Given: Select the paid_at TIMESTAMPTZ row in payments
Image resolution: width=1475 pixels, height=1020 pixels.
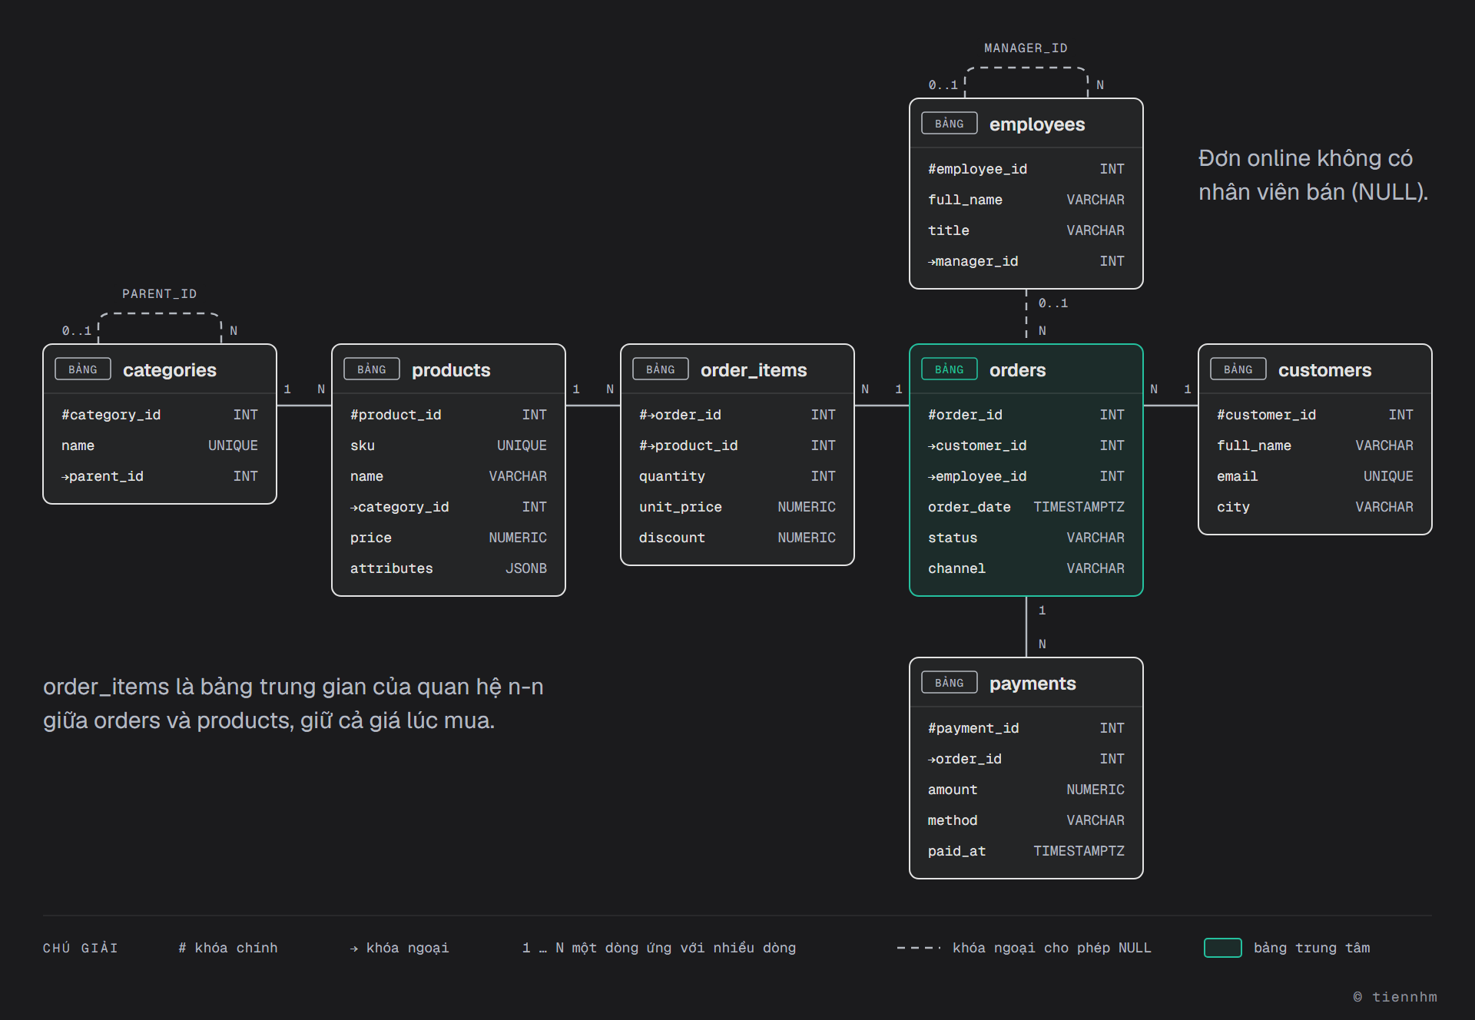Looking at the screenshot, I should click(1026, 851).
